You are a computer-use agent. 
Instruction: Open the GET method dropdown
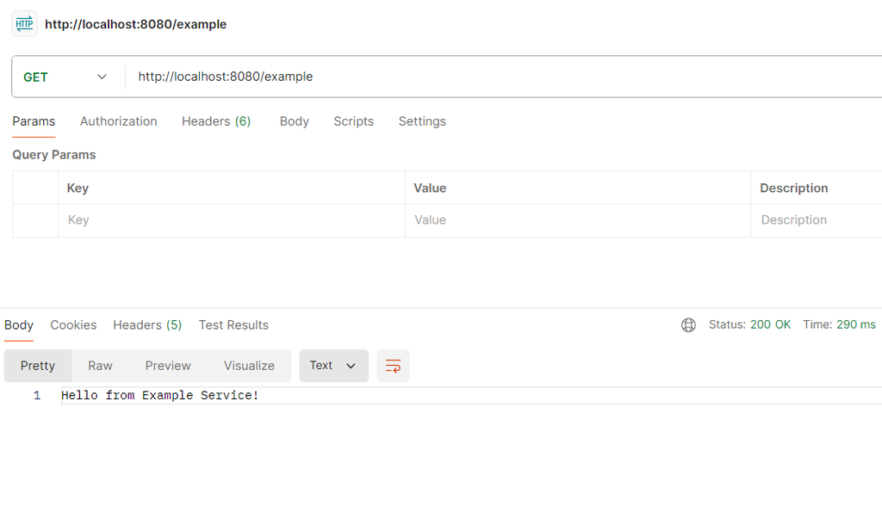pos(65,77)
